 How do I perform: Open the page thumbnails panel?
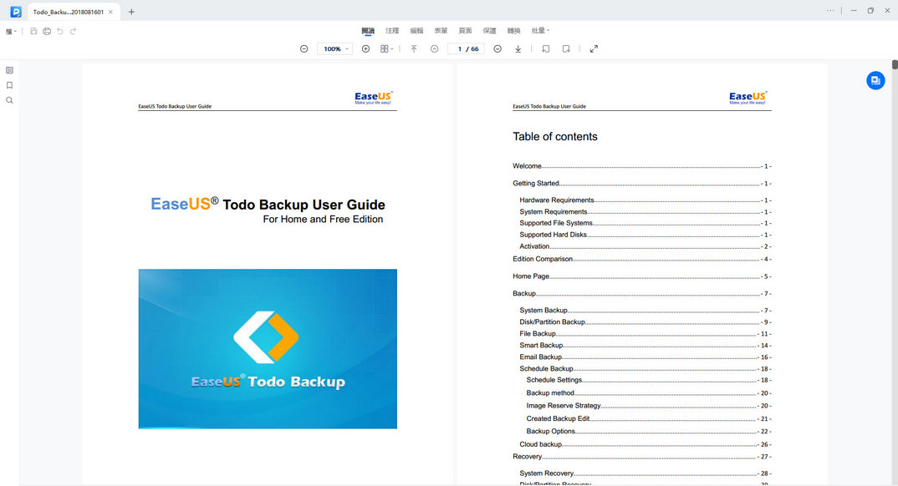pos(9,69)
